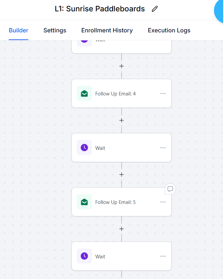Switch to the Settings tab
The image size is (223, 279).
55,30
